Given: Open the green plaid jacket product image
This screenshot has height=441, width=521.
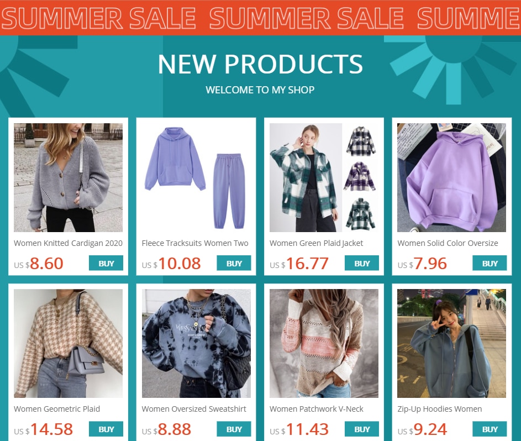Looking at the screenshot, I should [324, 177].
